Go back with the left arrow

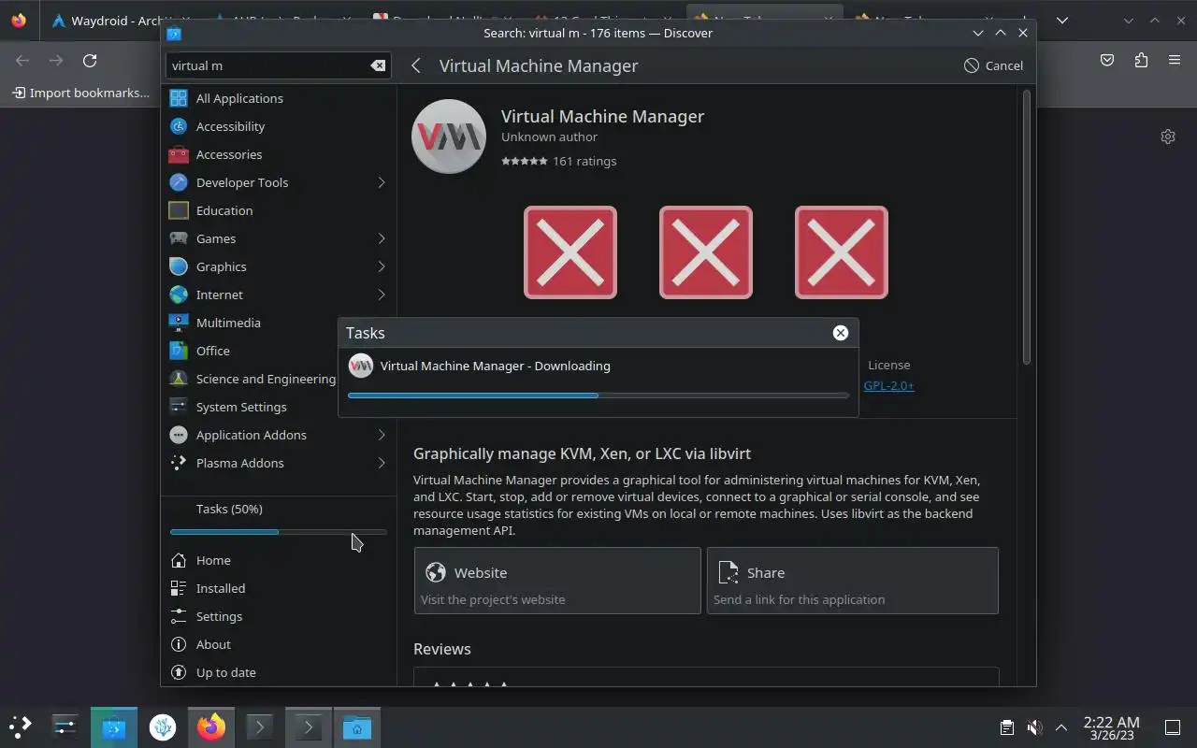(x=416, y=65)
